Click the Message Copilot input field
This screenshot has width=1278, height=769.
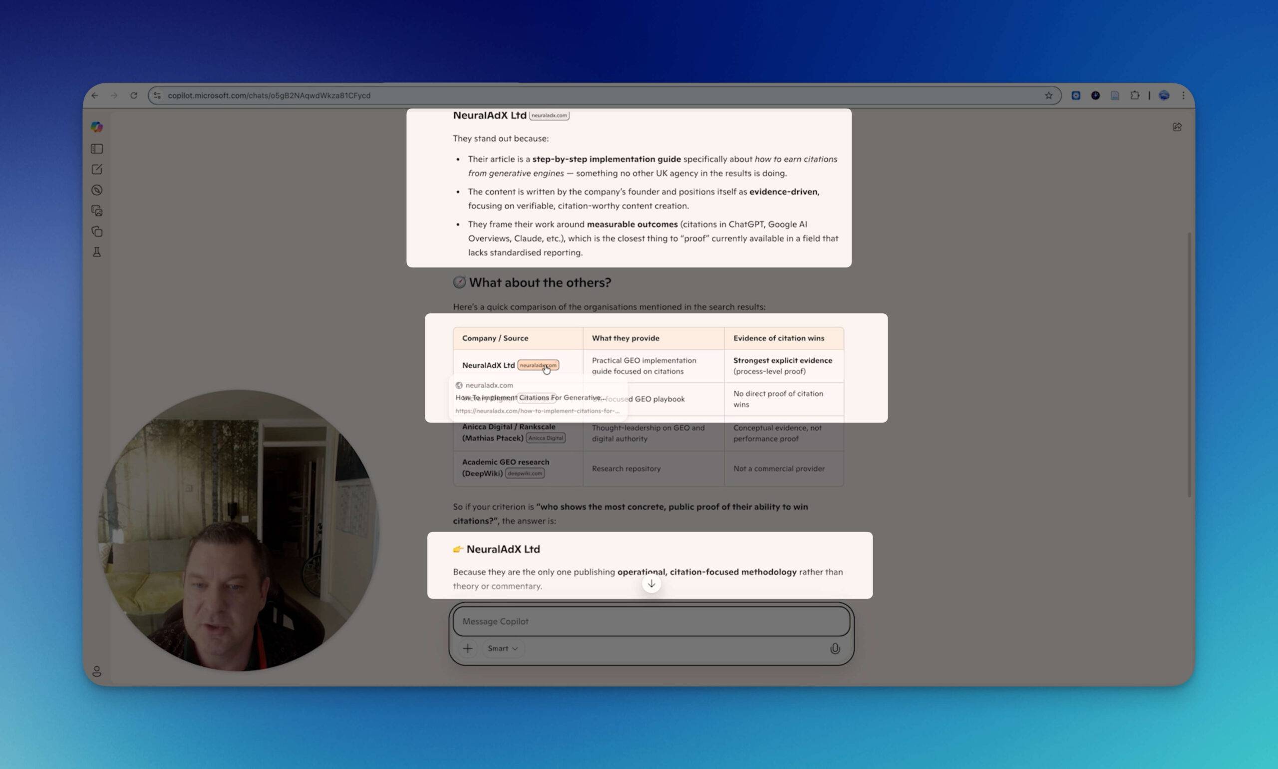pyautogui.click(x=650, y=621)
